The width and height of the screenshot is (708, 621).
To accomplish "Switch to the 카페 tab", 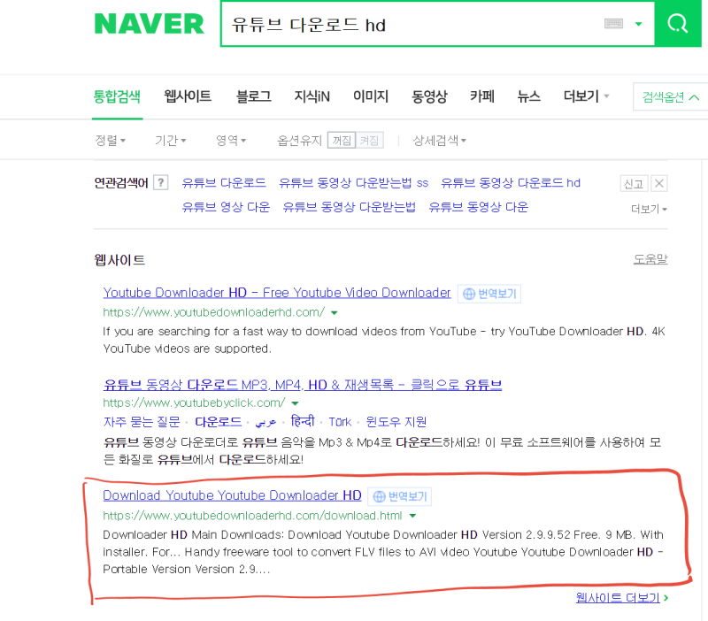I will coord(482,96).
